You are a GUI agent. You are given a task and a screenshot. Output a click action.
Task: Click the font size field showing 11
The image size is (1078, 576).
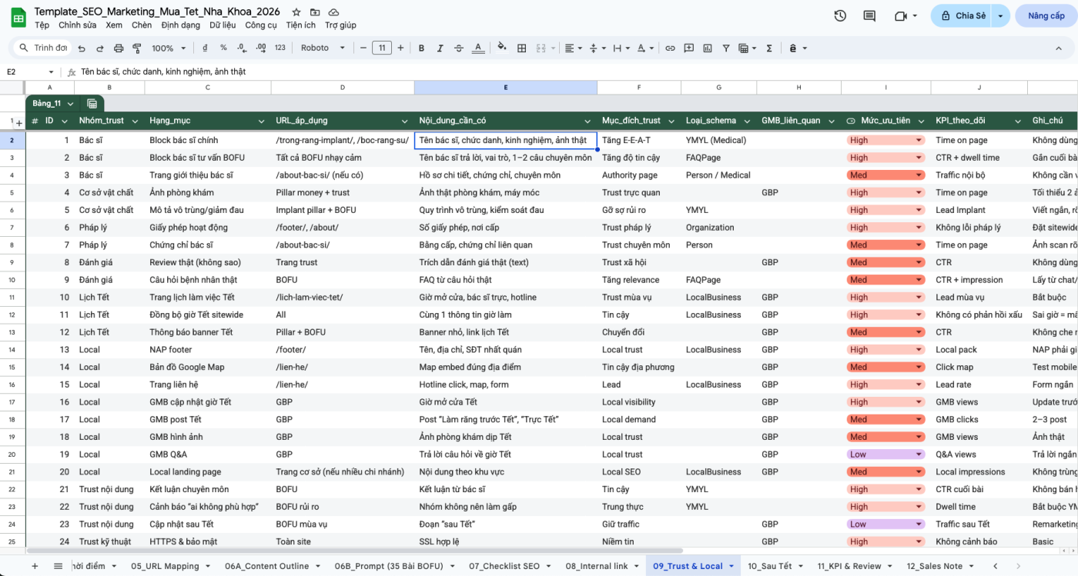[x=382, y=48]
